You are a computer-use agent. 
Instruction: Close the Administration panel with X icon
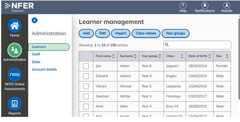pos(35,20)
